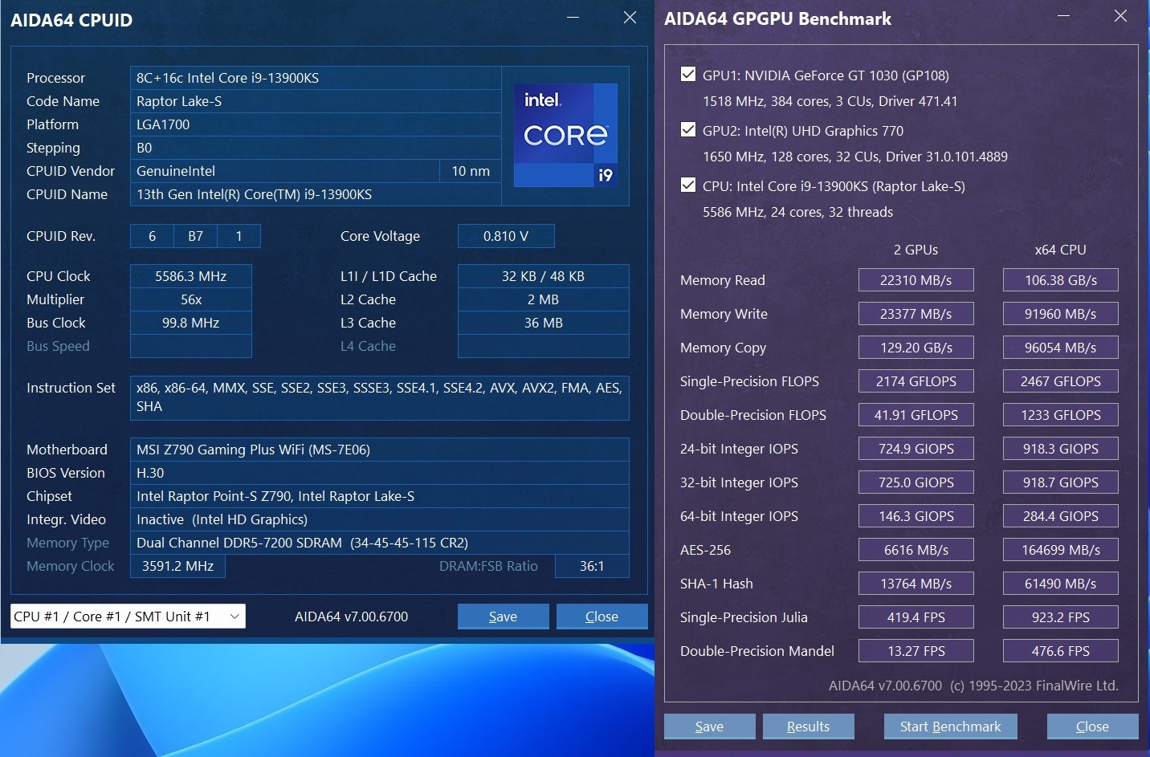
Task: Click Save in the GPGPU Benchmark window
Action: point(709,726)
